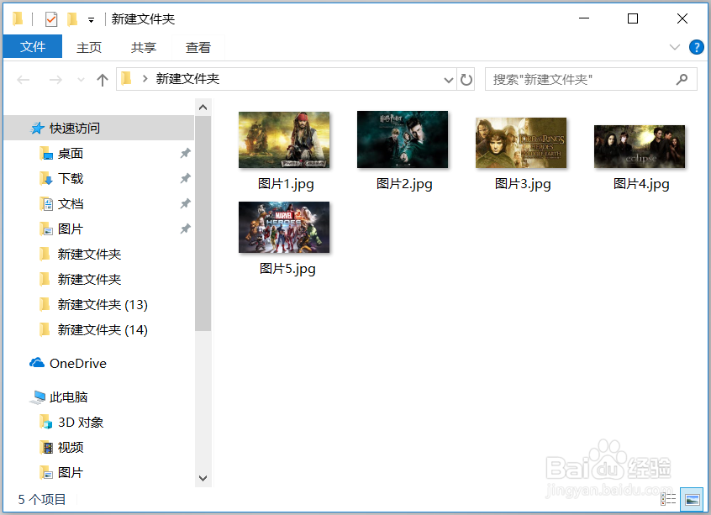The height and width of the screenshot is (515, 711).
Task: Switch to large icons view in status bar
Action: tap(693, 499)
